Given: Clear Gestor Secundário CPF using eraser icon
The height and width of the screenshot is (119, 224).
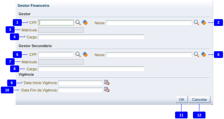Looking at the screenshot, I should (x=85, y=54).
